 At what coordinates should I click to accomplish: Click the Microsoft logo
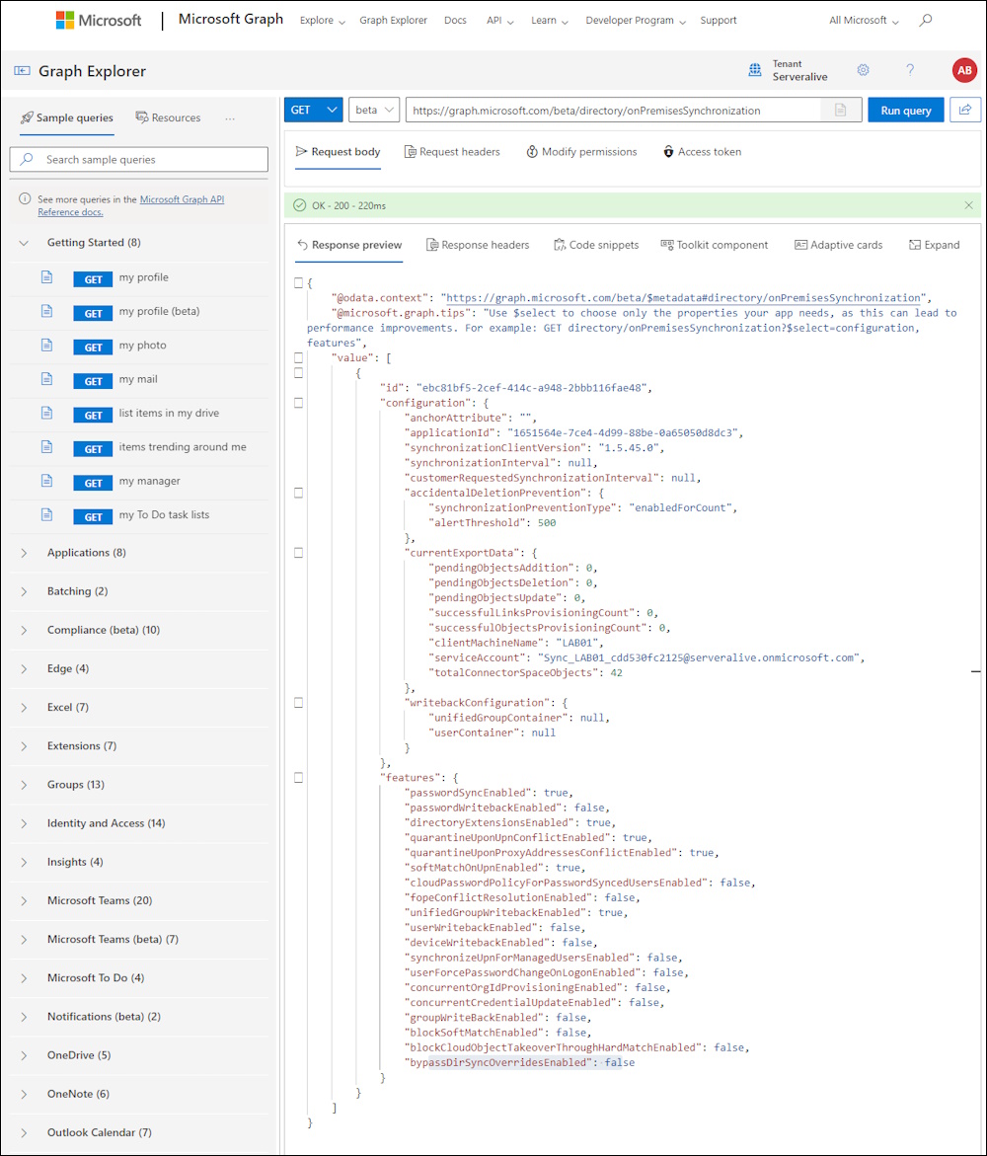(x=99, y=21)
